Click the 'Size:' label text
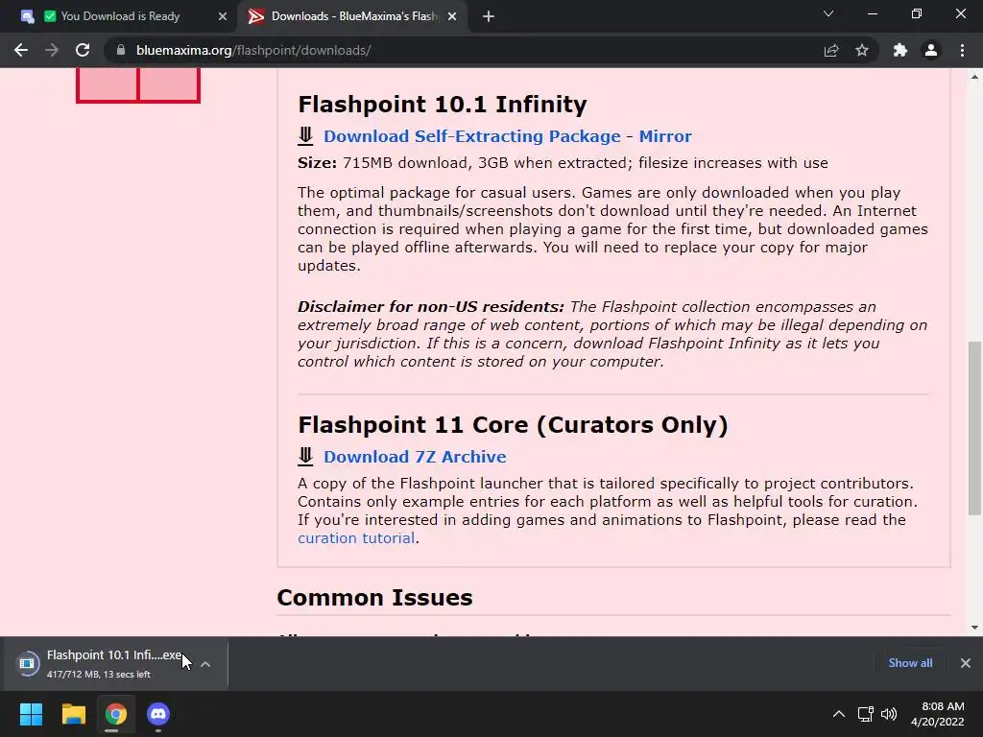Image resolution: width=983 pixels, height=737 pixels. [317, 163]
